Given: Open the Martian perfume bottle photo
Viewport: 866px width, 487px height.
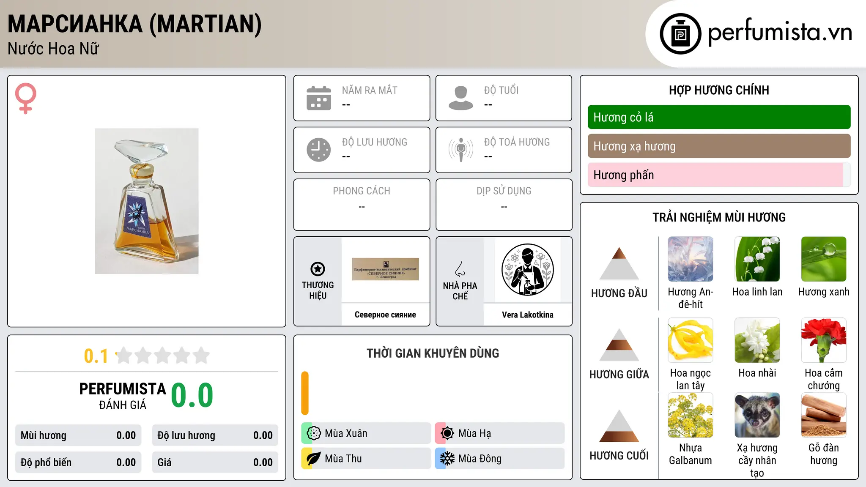Looking at the screenshot, I should [147, 201].
